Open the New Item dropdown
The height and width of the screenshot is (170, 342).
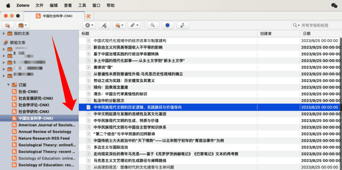(x=89, y=25)
